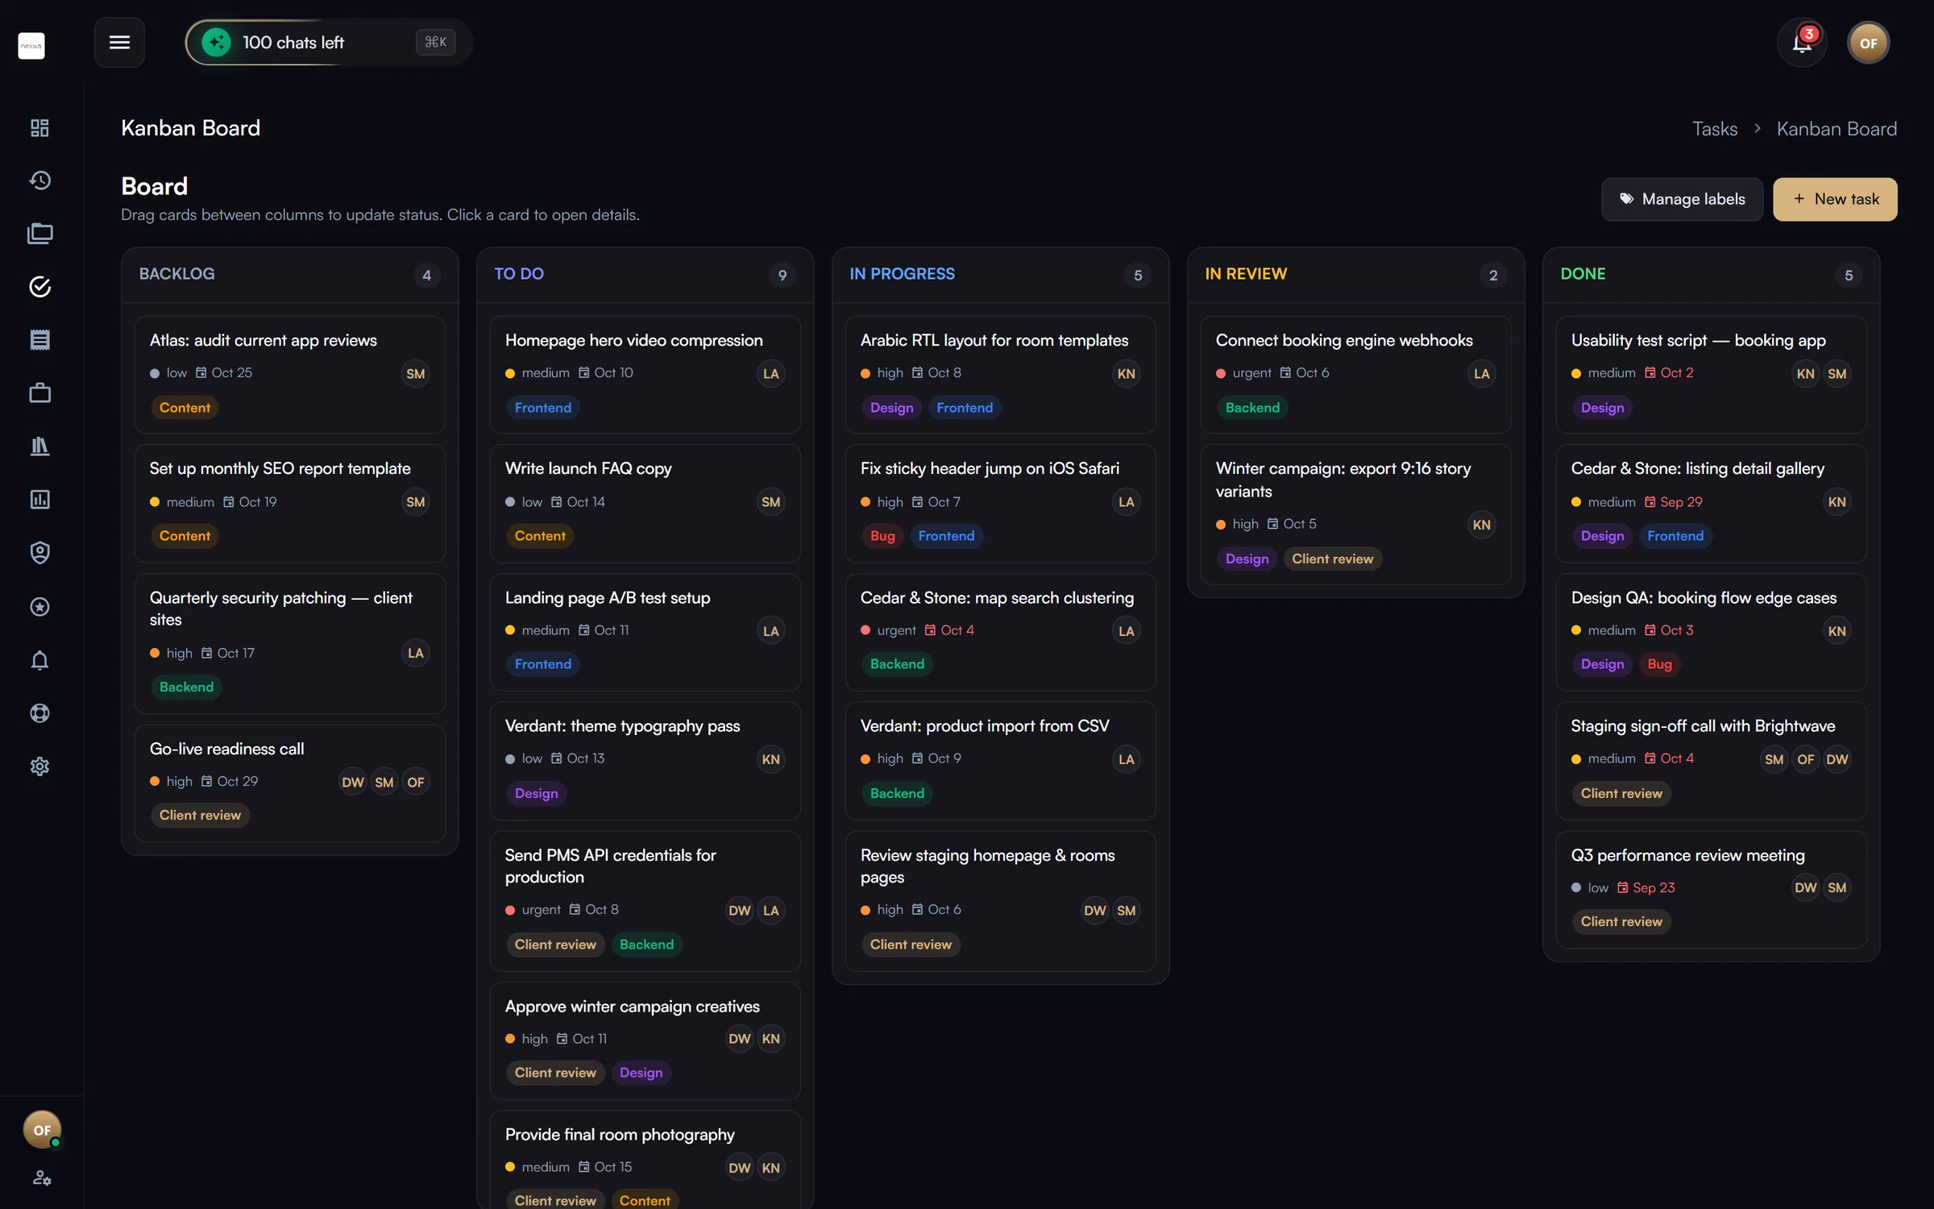Open Homepage hero video compression card
Viewport: 1934px width, 1209px height.
click(x=645, y=375)
